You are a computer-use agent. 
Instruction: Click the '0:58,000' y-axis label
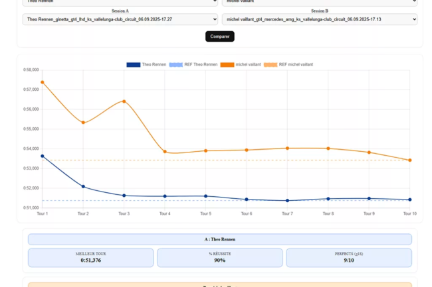pyautogui.click(x=31, y=70)
